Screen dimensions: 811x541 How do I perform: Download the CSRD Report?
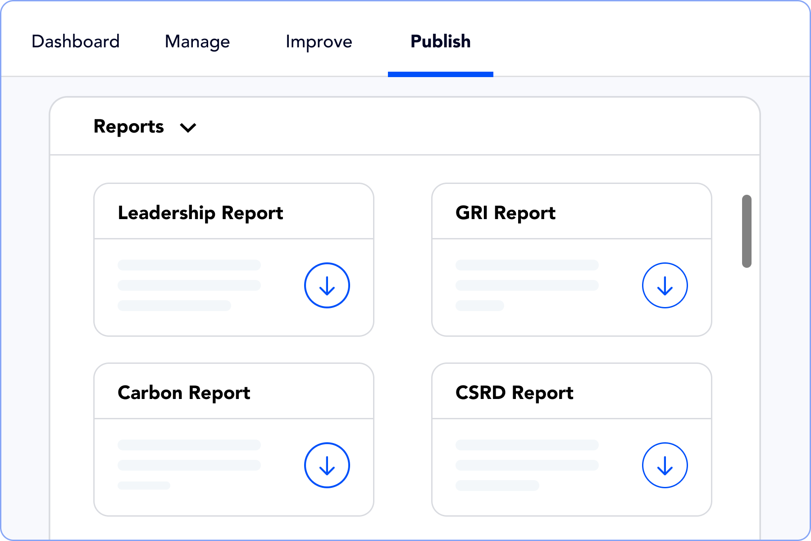pyautogui.click(x=665, y=465)
